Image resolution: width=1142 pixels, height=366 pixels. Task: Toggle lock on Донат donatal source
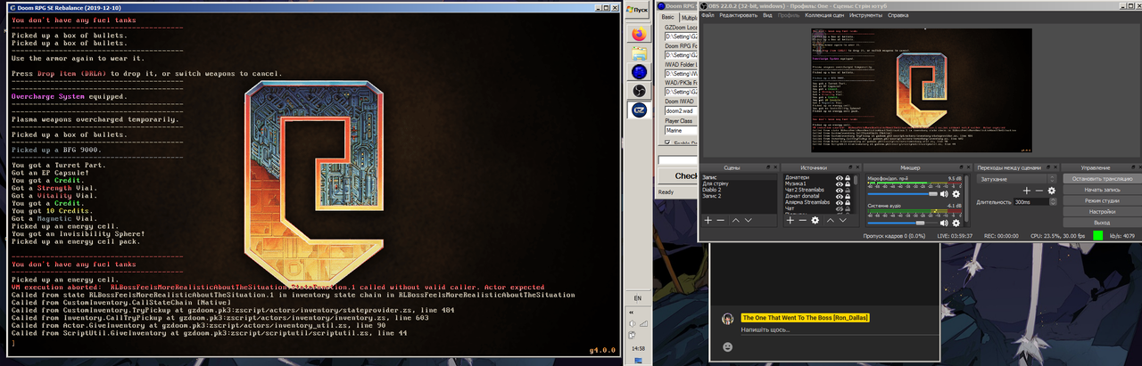848,197
